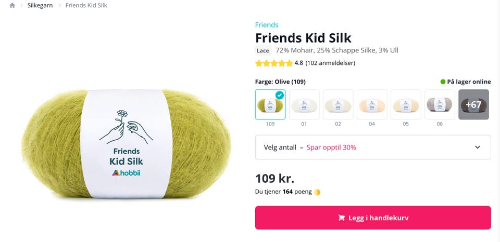The image size is (500, 242).
Task: Select color swatch 05
Action: tap(406, 104)
